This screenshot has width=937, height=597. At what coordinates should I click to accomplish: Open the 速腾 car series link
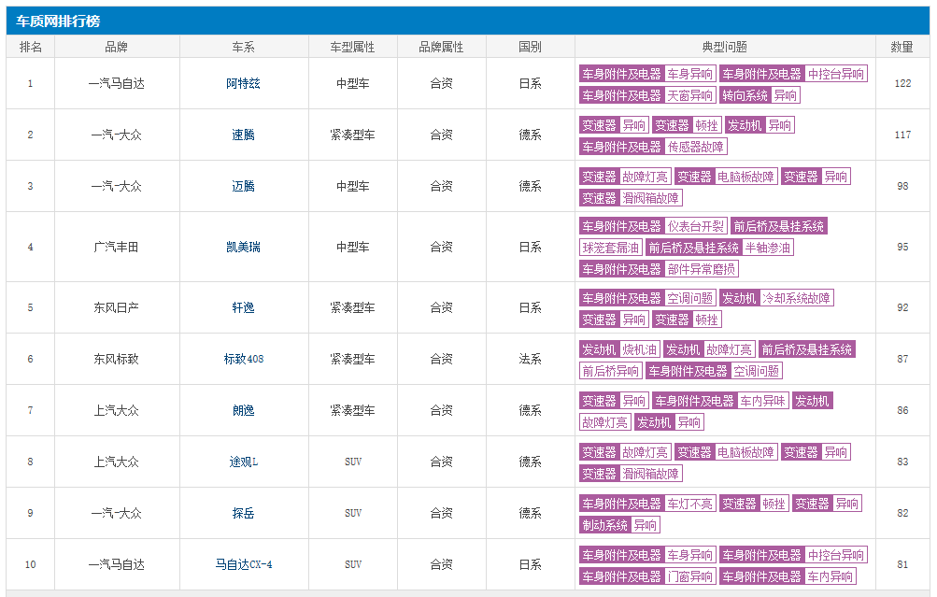[243, 135]
